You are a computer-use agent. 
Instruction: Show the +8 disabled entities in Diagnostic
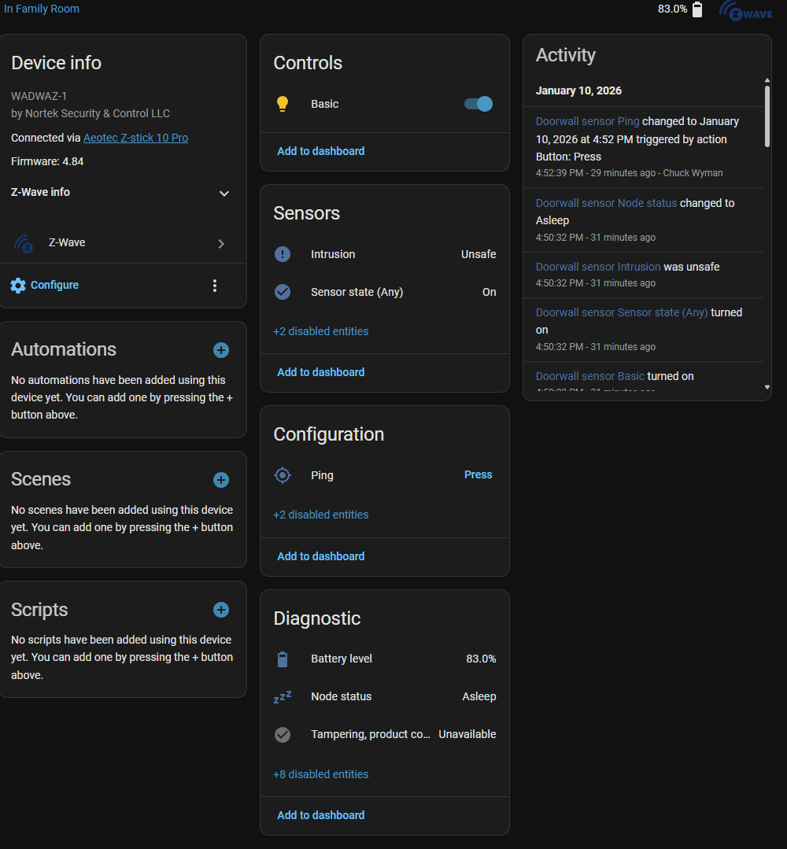321,774
